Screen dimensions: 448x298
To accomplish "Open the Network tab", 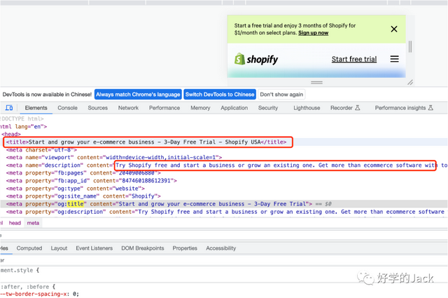I will tap(128, 108).
